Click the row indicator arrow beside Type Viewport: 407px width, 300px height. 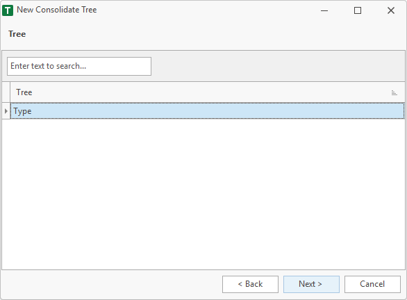point(6,111)
